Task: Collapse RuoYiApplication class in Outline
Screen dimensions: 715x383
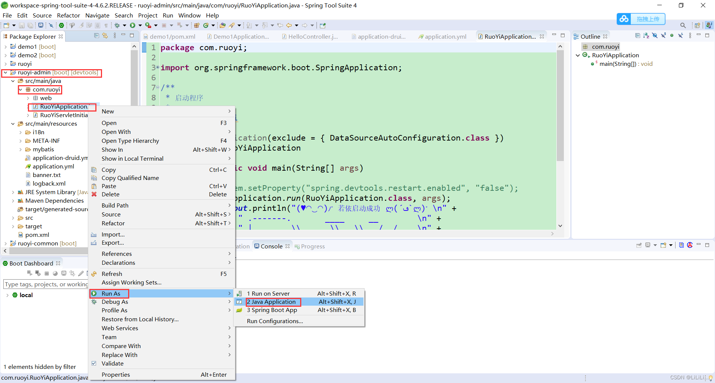Action: coord(578,55)
